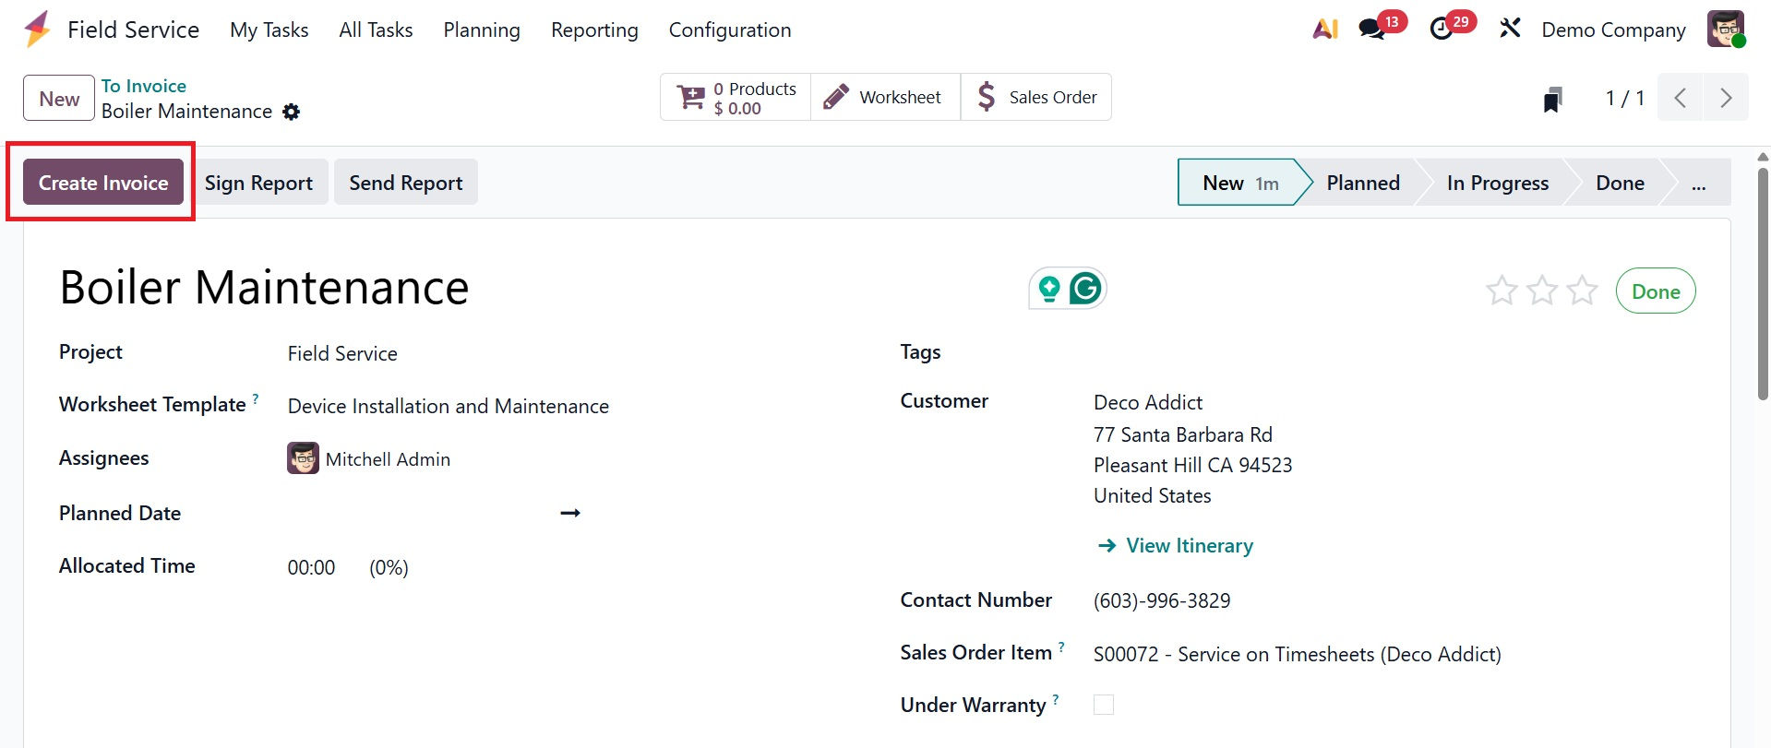Click the bookmark icon near pager
This screenshot has width=1771, height=748.
1552,99
